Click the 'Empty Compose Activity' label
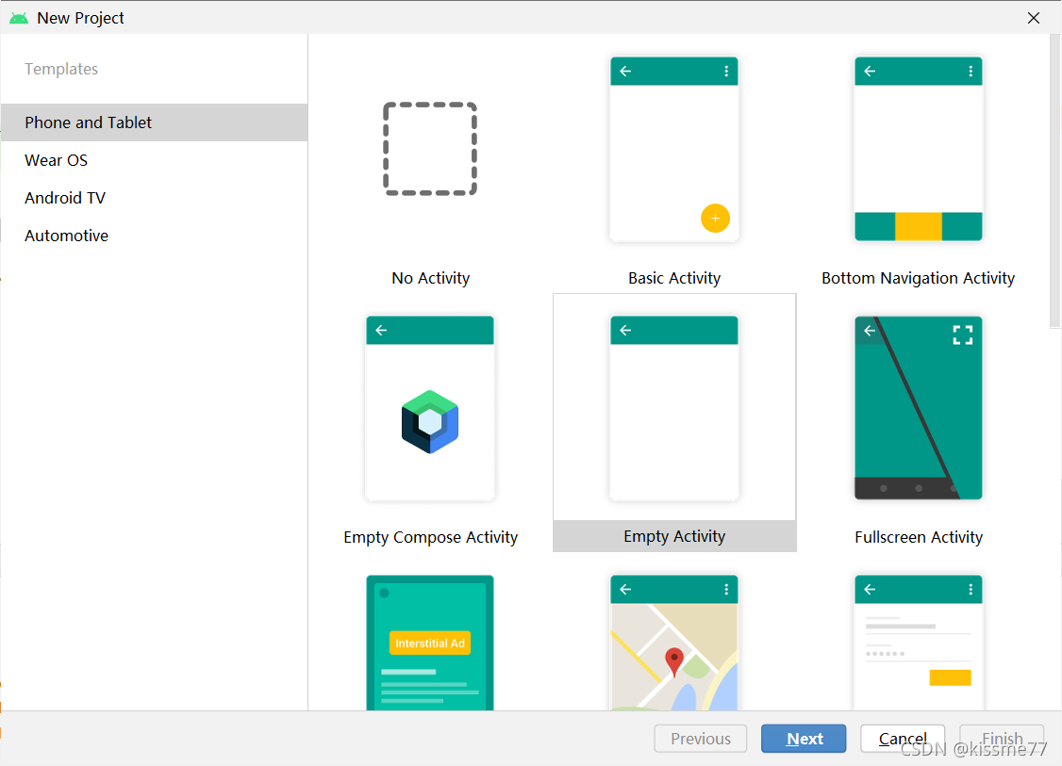This screenshot has width=1062, height=766. click(x=431, y=537)
